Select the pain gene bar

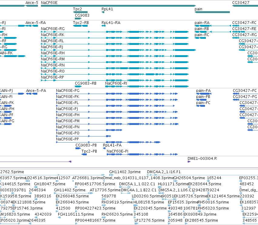212,12
